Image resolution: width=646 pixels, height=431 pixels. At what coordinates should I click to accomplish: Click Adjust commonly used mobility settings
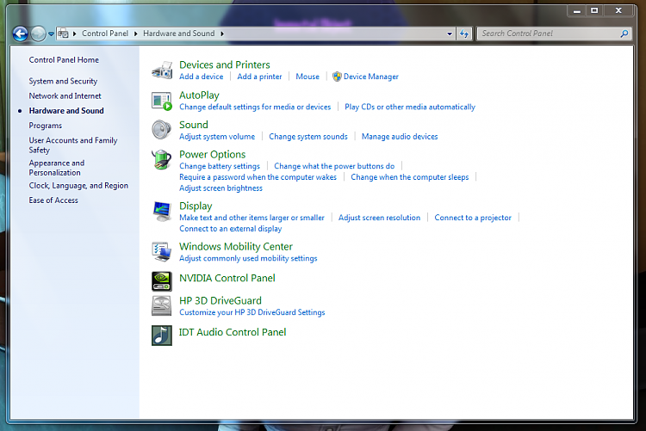pos(248,259)
